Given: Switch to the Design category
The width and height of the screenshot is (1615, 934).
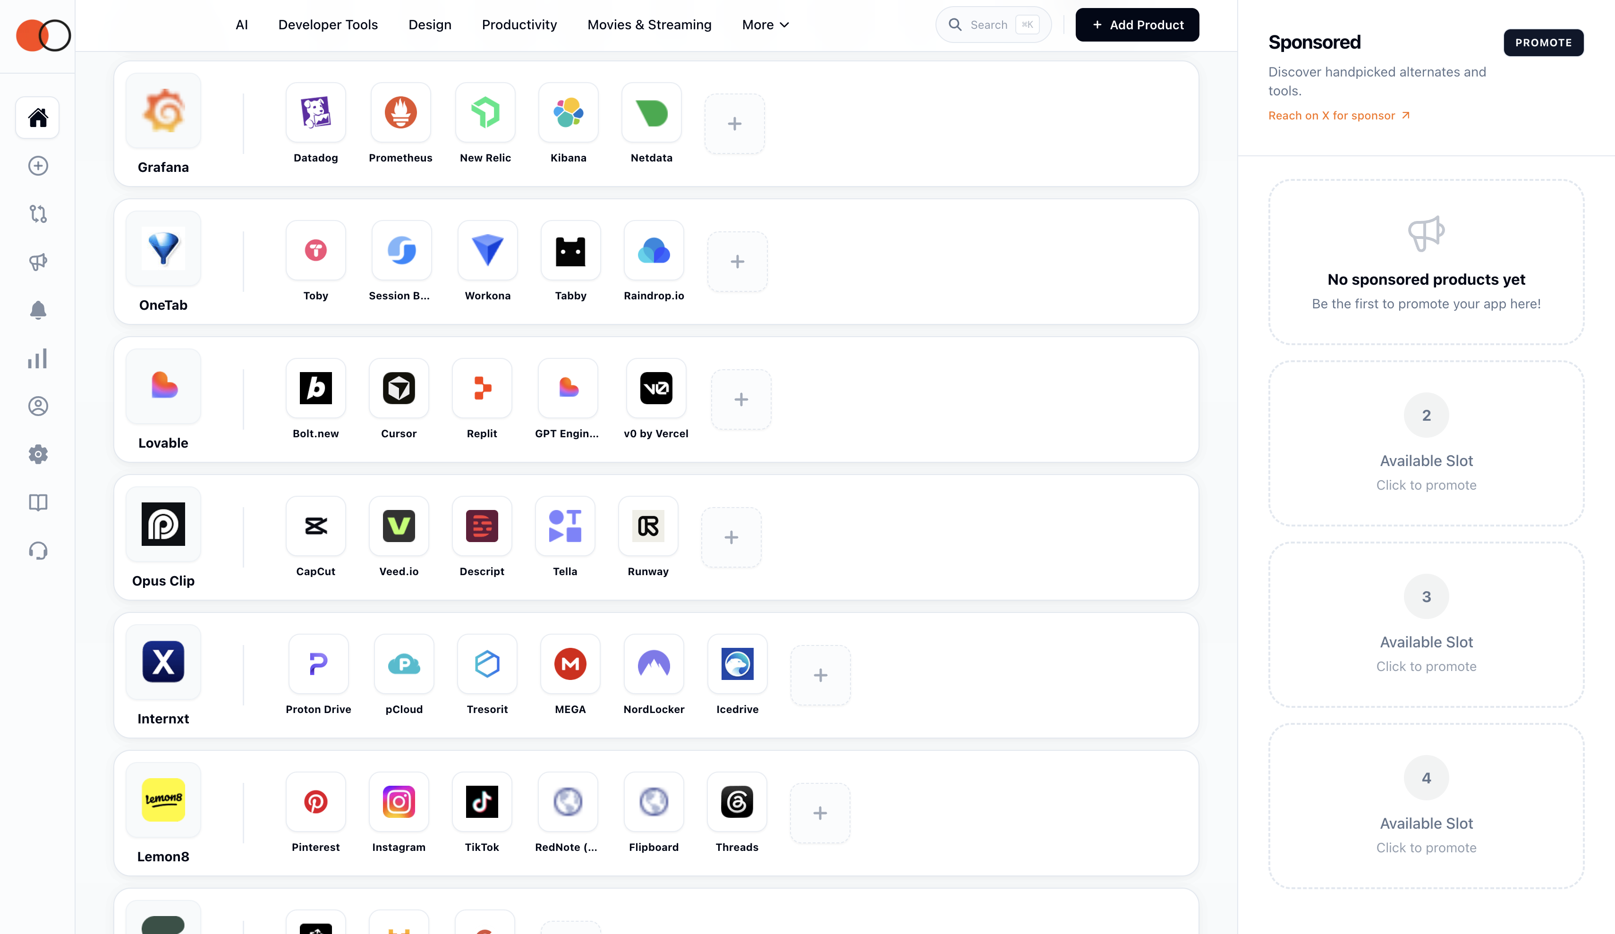Looking at the screenshot, I should (x=430, y=25).
